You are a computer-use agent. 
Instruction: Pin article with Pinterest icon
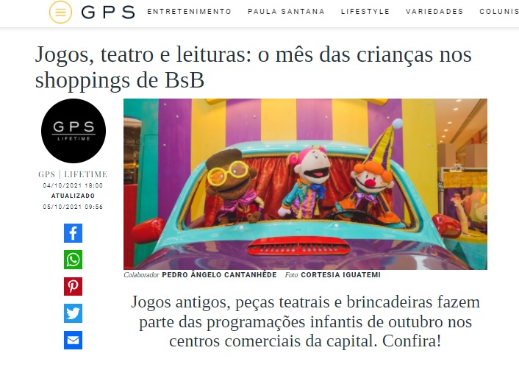click(74, 287)
